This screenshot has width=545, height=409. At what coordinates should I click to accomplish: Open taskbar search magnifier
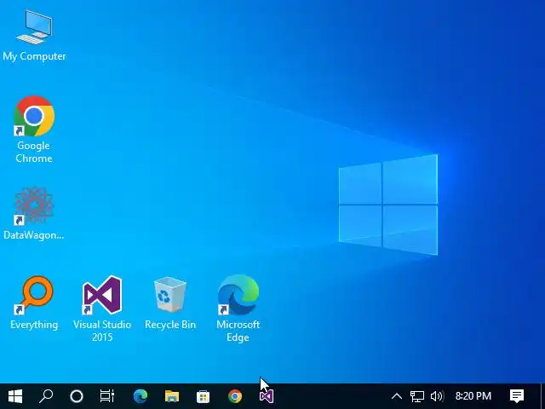point(46,396)
